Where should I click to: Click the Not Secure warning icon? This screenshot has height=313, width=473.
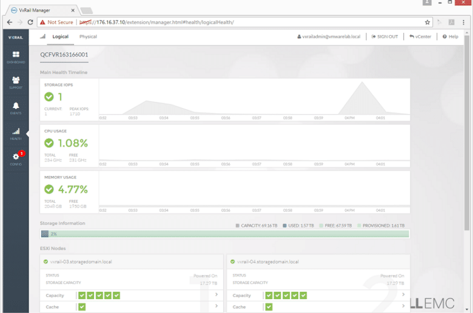tap(42, 22)
